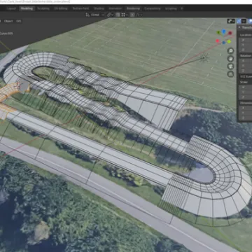Click the transform orientation icon
This screenshot has height=252, width=252.
pos(87,15)
